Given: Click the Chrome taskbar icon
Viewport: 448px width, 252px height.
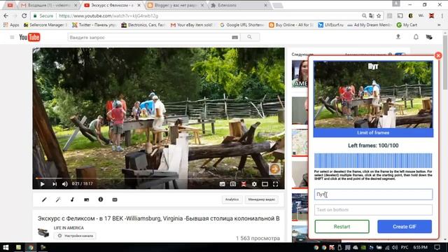Looking at the screenshot, I should [31, 247].
